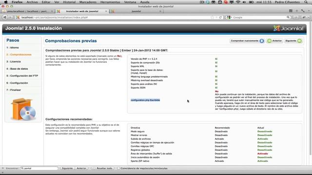Select the 'Instalador web de Joomla!' tab
Screen dimensions: 312x175
point(82,11)
